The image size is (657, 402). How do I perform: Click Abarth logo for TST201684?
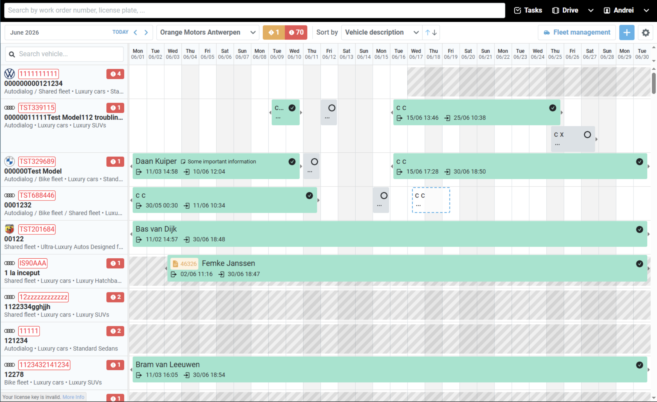coord(10,229)
